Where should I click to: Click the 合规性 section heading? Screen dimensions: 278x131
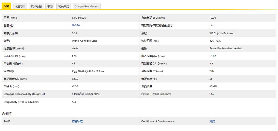pos(7,114)
